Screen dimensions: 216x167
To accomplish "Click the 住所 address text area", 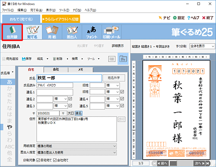I will [76, 129].
